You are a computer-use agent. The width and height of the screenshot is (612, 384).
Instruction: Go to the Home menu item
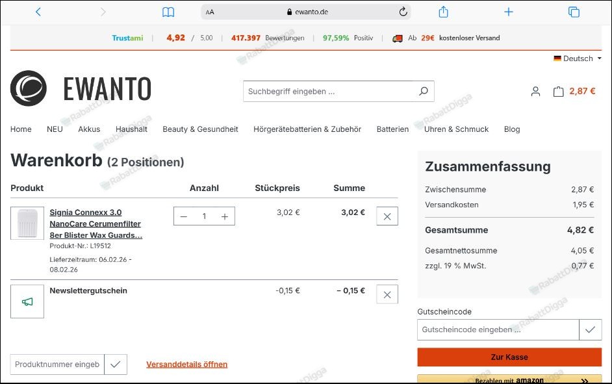click(x=21, y=129)
